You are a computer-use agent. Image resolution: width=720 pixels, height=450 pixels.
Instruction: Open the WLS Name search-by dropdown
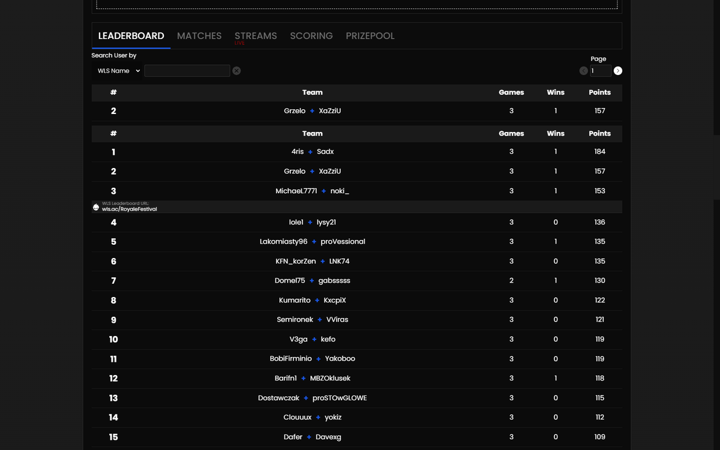118,71
